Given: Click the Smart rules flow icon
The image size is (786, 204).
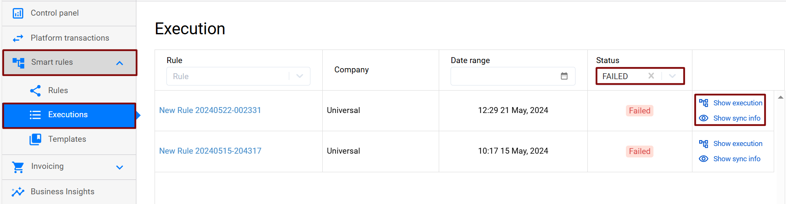Looking at the screenshot, I should (18, 63).
